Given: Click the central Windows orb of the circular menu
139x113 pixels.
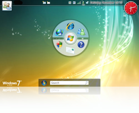Looking at the screenshot, I should point(71,38).
